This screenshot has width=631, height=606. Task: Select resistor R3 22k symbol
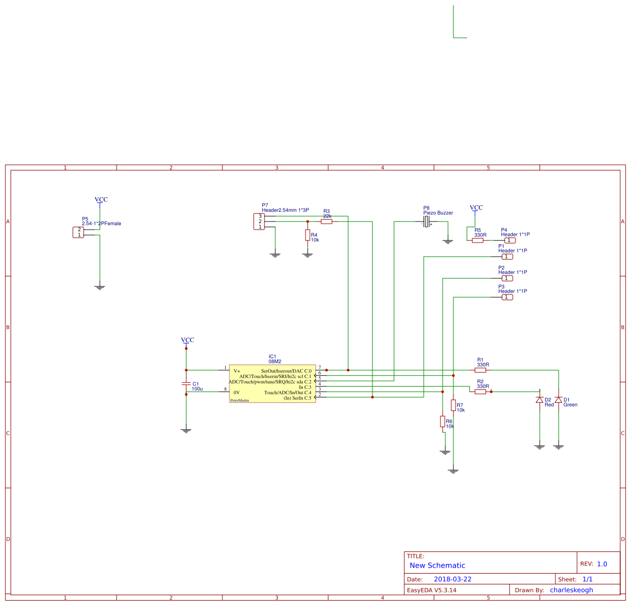point(327,221)
